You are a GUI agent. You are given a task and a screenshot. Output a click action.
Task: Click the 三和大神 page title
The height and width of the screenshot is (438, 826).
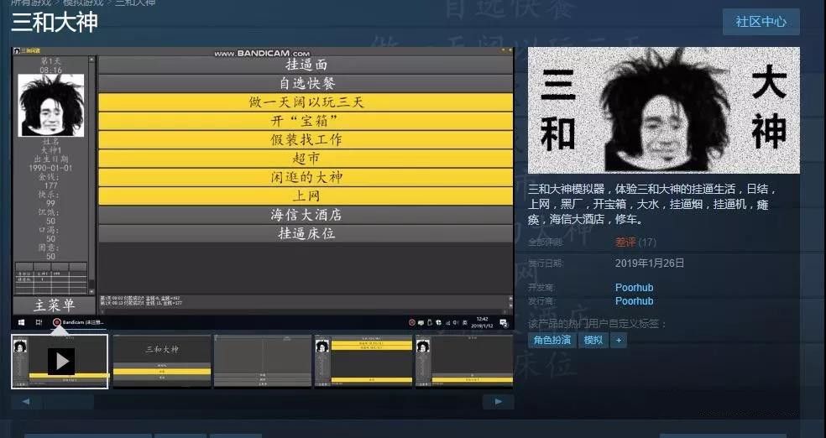[55, 22]
